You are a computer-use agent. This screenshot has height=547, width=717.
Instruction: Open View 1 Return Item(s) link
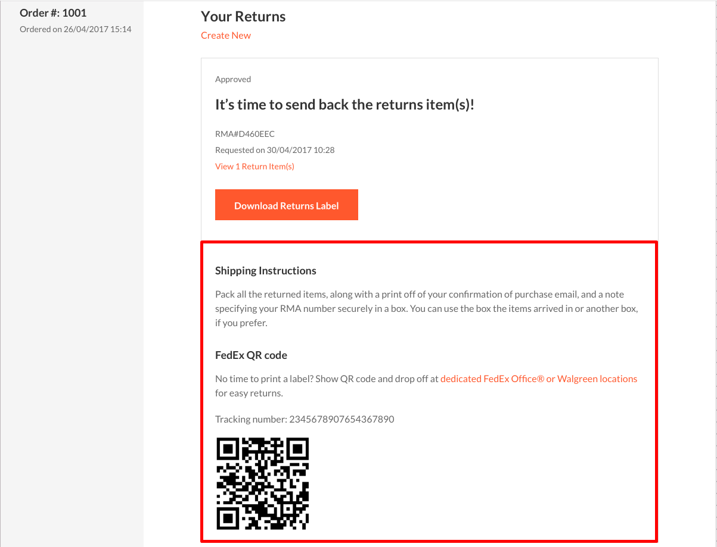[x=254, y=166]
